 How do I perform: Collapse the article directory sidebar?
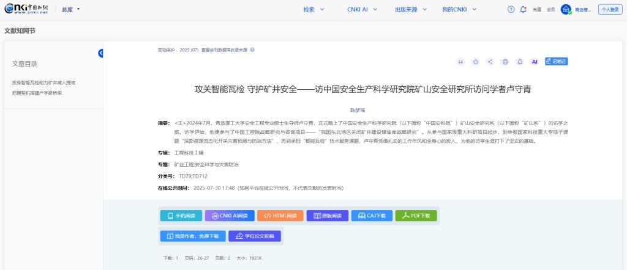(x=101, y=53)
